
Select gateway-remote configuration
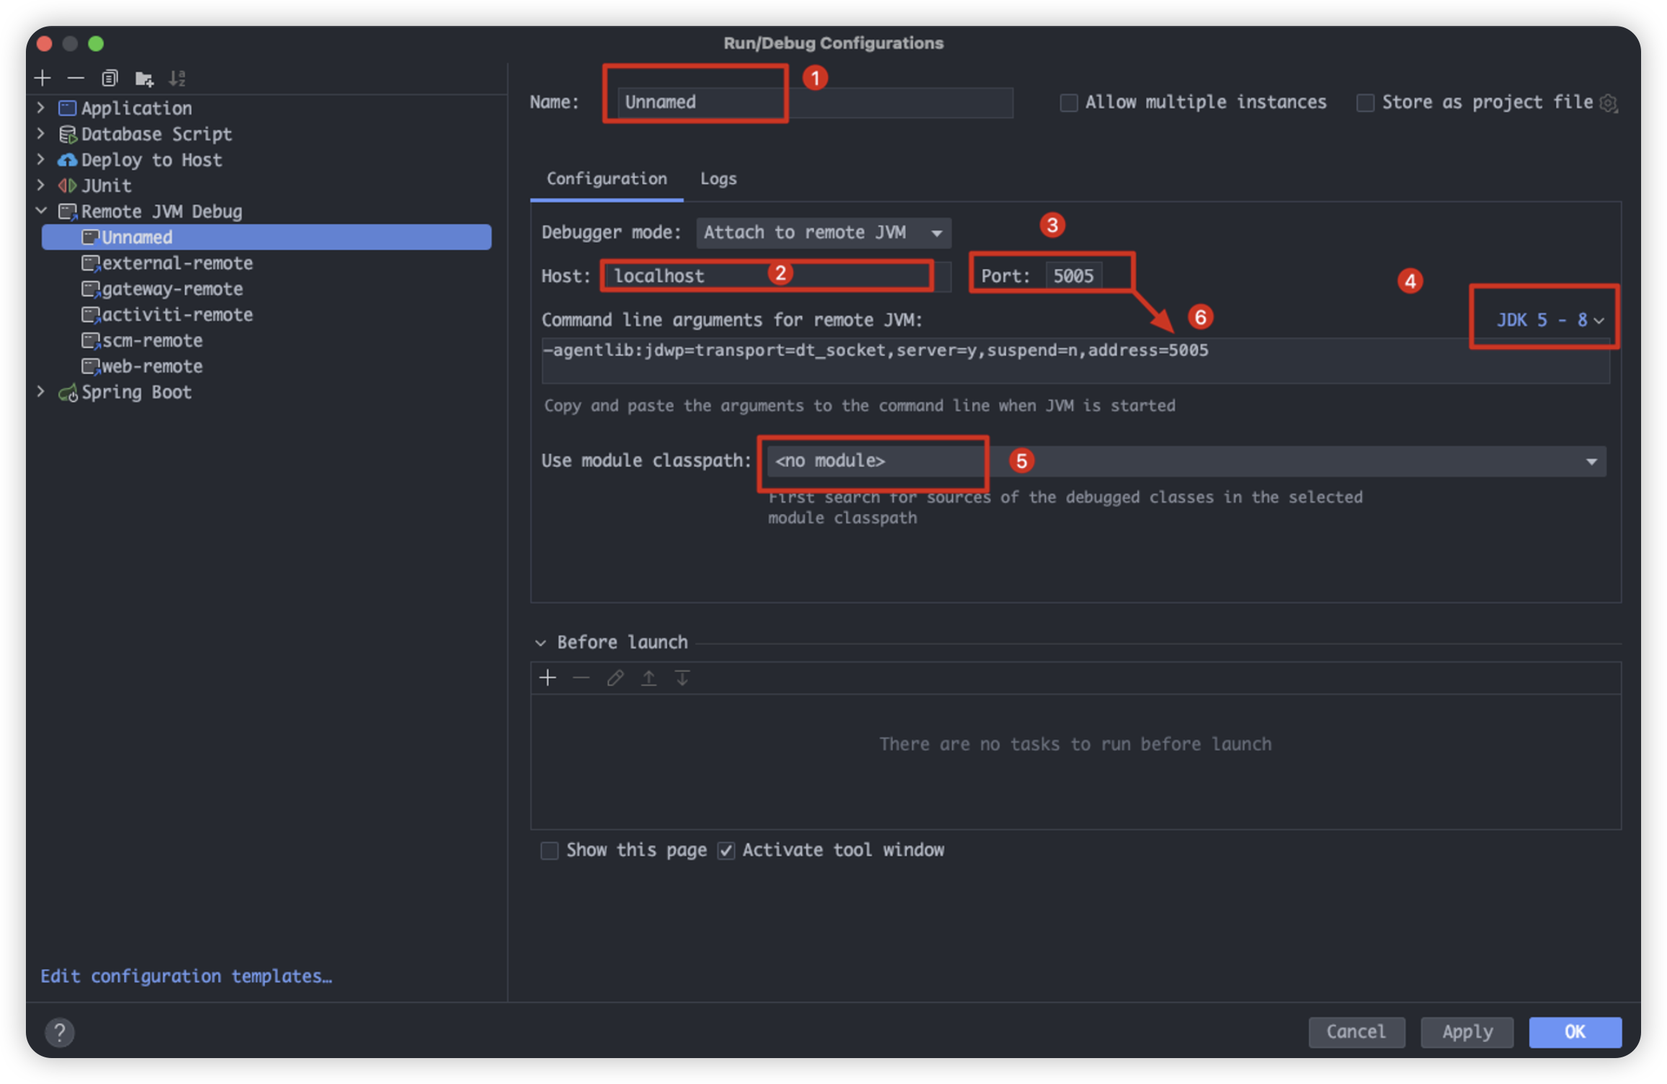(172, 289)
